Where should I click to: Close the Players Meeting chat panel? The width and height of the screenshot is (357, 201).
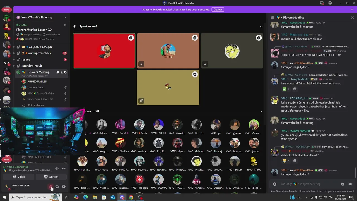(x=352, y=18)
